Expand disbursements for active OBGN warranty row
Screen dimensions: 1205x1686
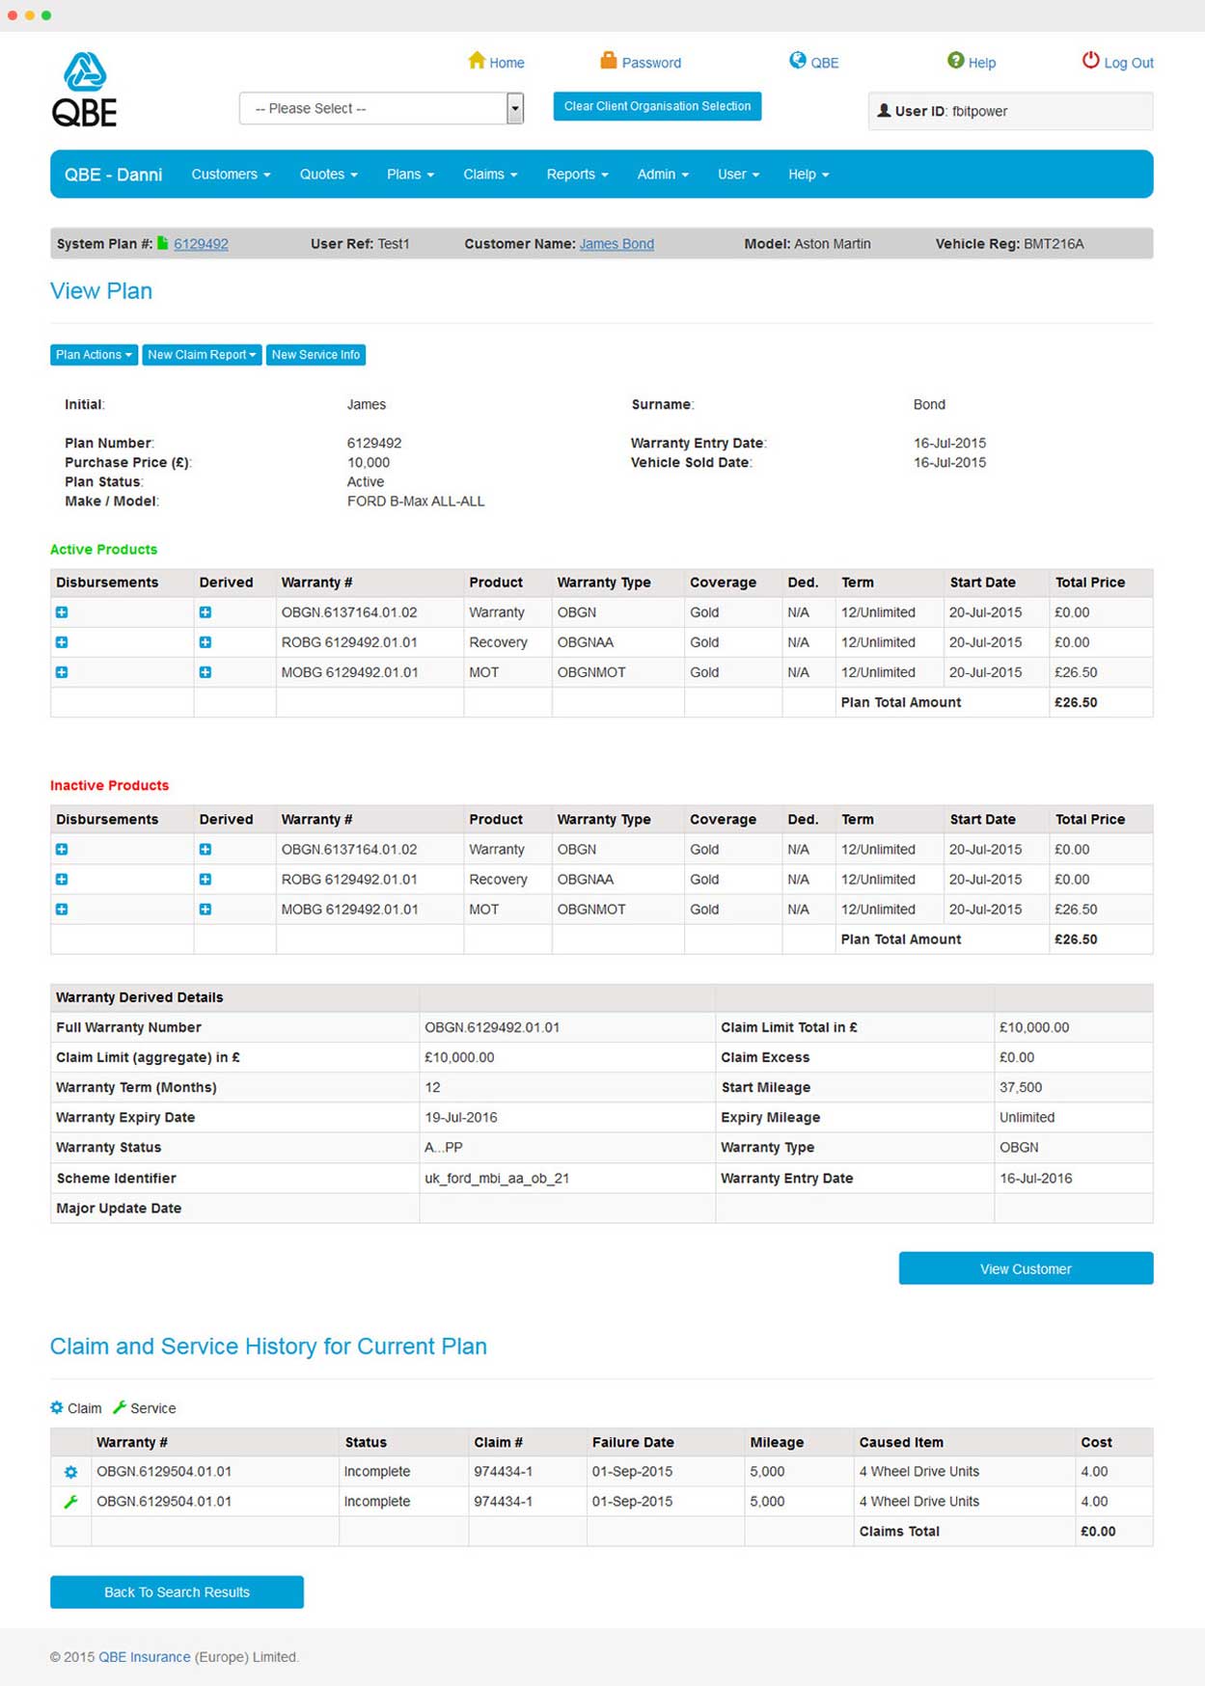click(62, 612)
